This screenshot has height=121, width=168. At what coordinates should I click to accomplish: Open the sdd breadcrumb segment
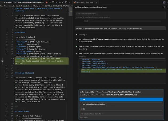point(31,6)
